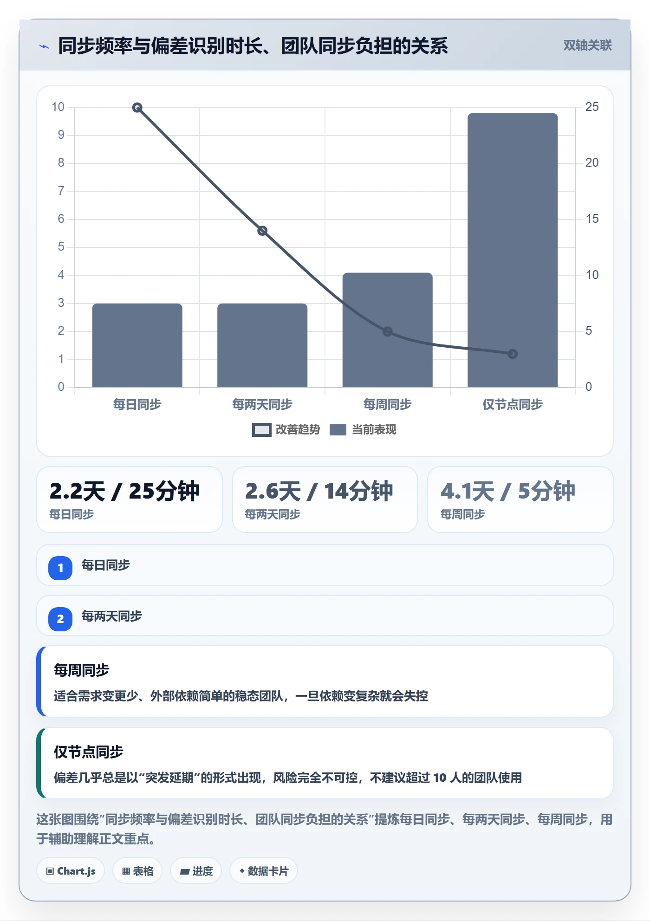Click the 双轴关联 label in header

click(x=587, y=45)
